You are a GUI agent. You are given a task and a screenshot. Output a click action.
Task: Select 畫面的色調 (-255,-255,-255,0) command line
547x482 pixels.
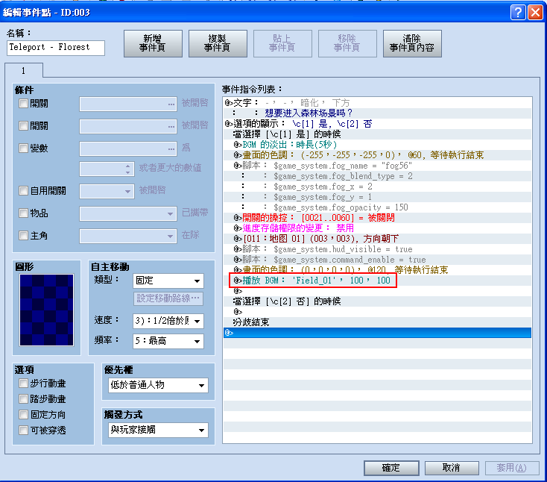(377, 155)
